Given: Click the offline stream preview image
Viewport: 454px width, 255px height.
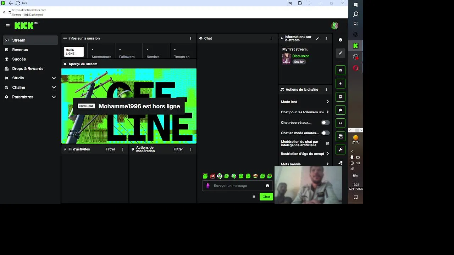Looking at the screenshot, I should (x=129, y=106).
